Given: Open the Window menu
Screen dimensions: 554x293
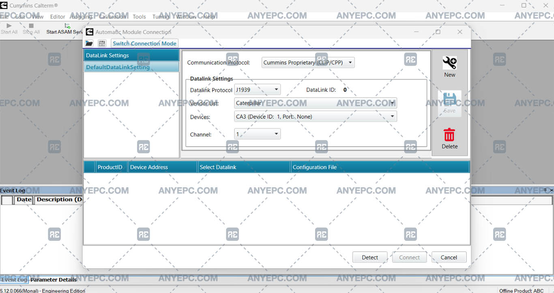Looking at the screenshot, I should pos(186,17).
